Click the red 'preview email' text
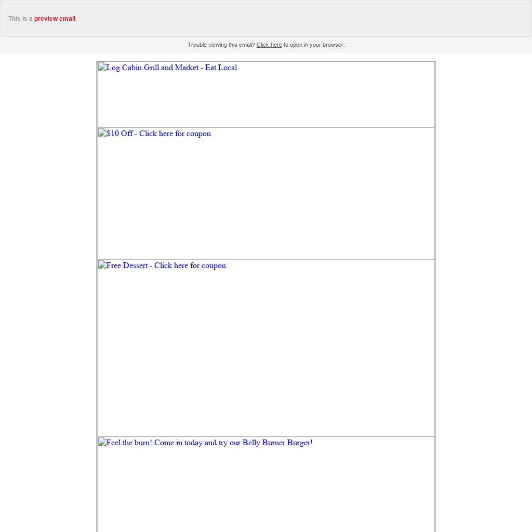 [x=55, y=19]
